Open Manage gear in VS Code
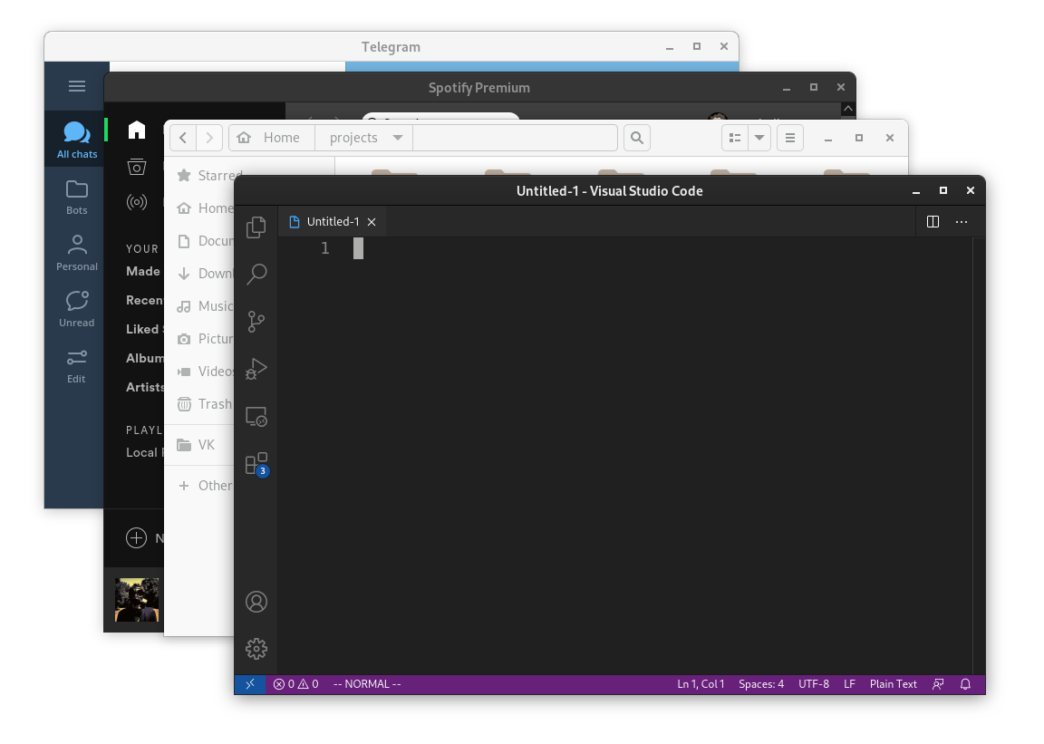 pos(256,649)
